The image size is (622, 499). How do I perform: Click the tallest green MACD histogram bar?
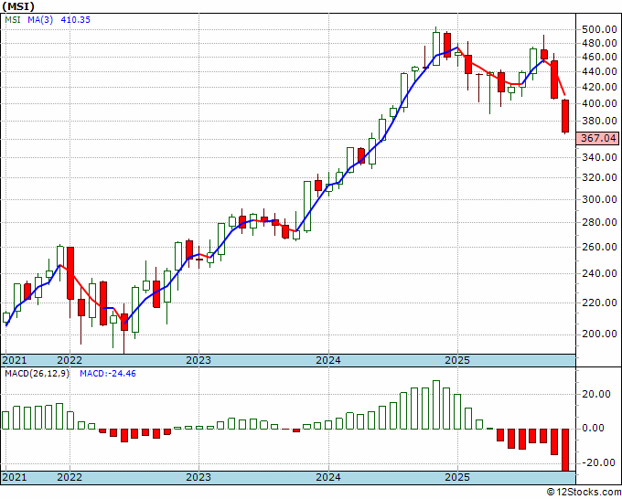click(436, 405)
